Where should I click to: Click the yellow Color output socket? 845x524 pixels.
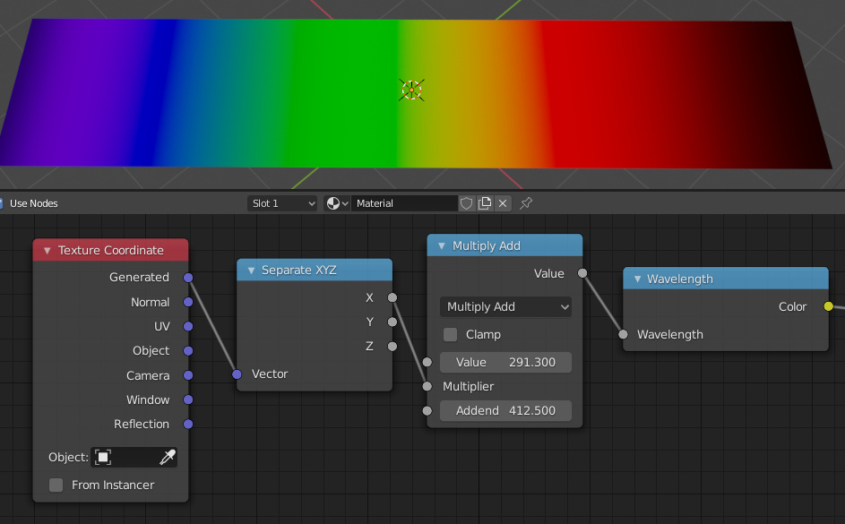(x=828, y=306)
